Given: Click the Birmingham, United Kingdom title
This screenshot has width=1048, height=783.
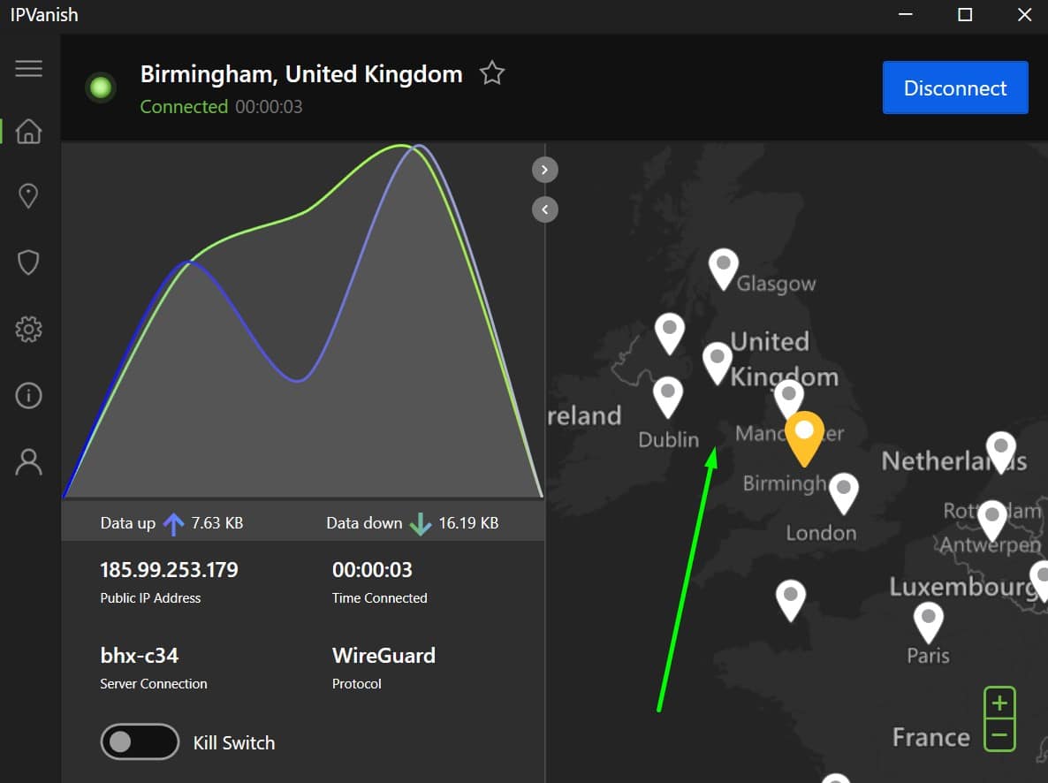Looking at the screenshot, I should [x=301, y=73].
